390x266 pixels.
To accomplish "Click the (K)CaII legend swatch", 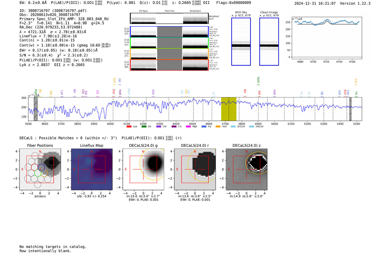I will click(233, 126).
